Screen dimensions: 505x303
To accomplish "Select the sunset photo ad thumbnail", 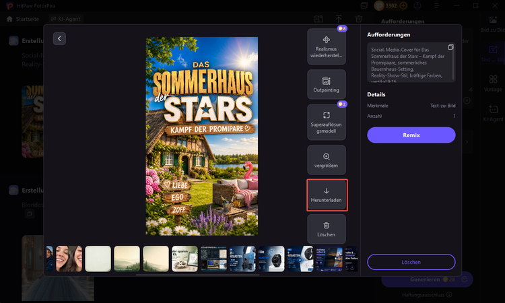I will [x=329, y=259].
